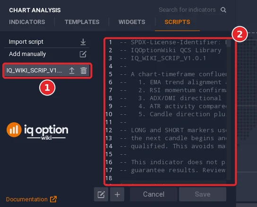Click the 'Candle direction' code line
Image resolution: width=257 pixels, height=207 pixels.
pyautogui.click(x=172, y=114)
